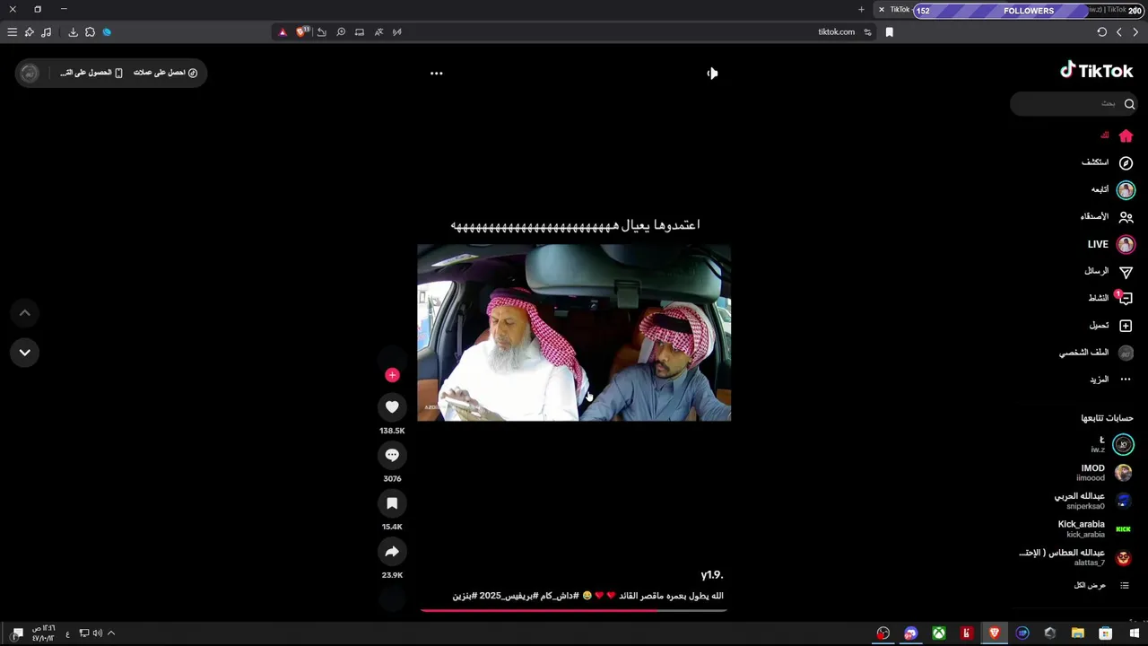1148x646 pixels.
Task: Click the Brave rewards triangle icon
Action: tap(283, 32)
